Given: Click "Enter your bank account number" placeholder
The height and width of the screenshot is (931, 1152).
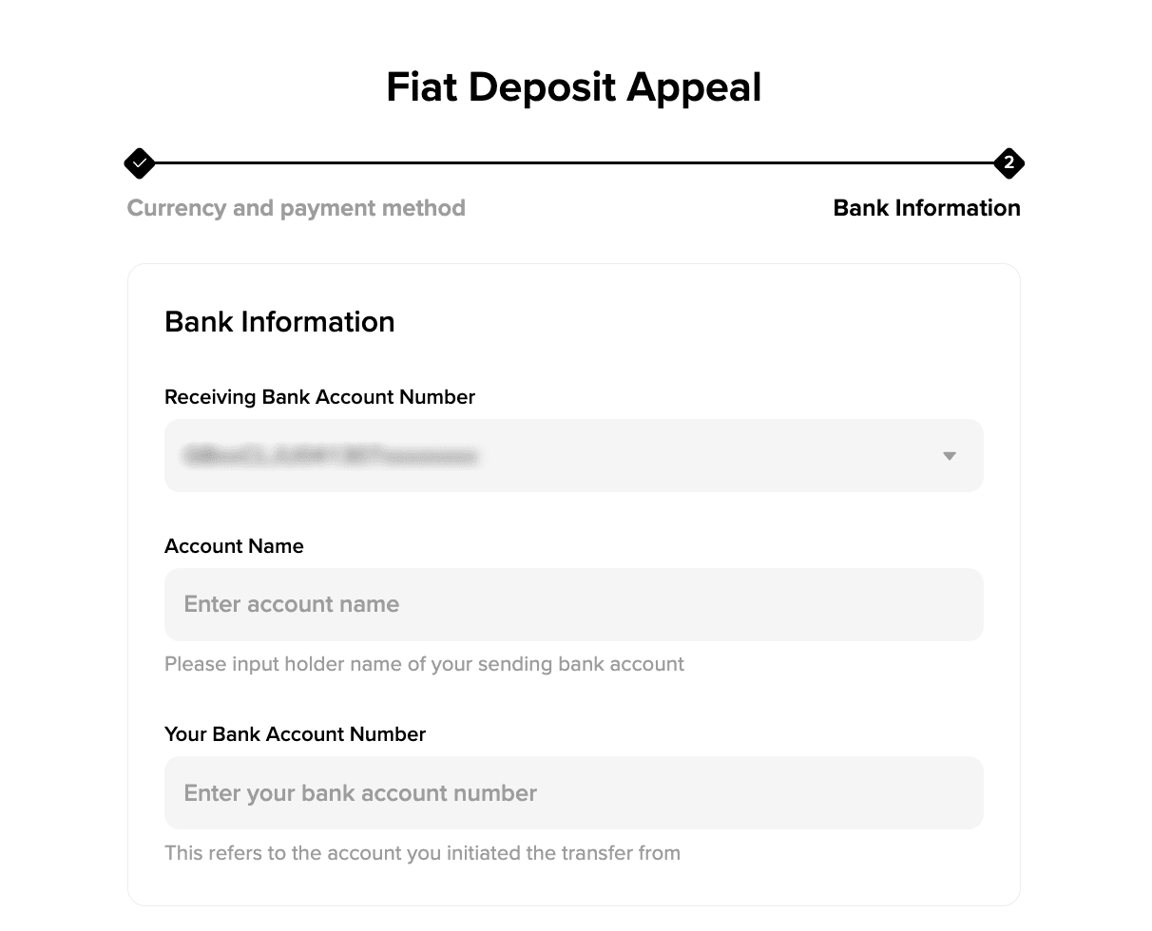Looking at the screenshot, I should [360, 793].
